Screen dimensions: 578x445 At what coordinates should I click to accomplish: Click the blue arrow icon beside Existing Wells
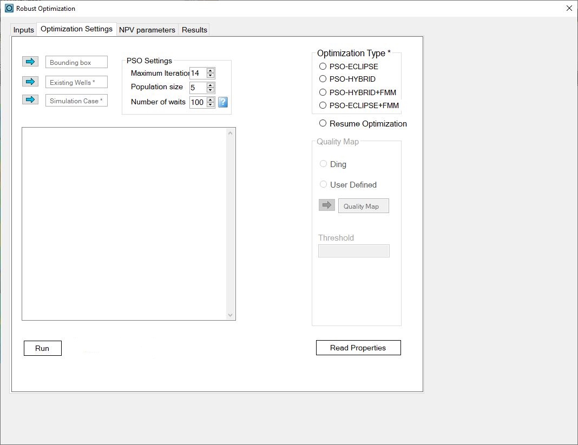30,81
